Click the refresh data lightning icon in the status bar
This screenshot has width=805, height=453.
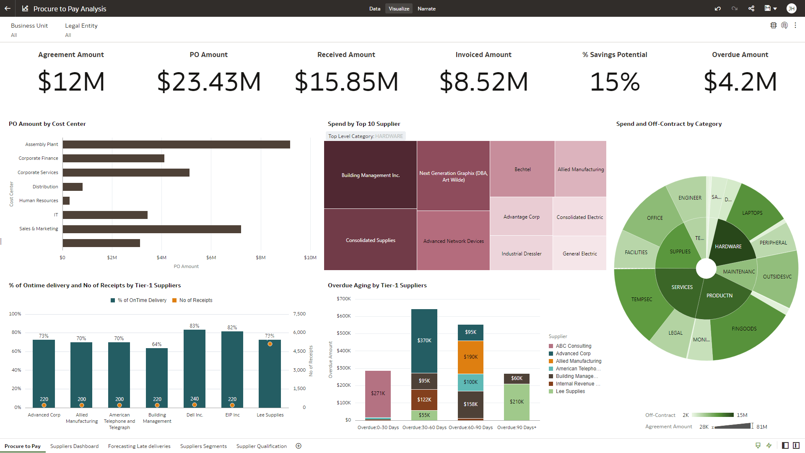(x=769, y=446)
